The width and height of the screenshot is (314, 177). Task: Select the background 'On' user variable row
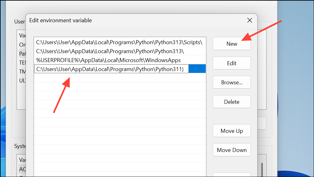tap(22, 45)
